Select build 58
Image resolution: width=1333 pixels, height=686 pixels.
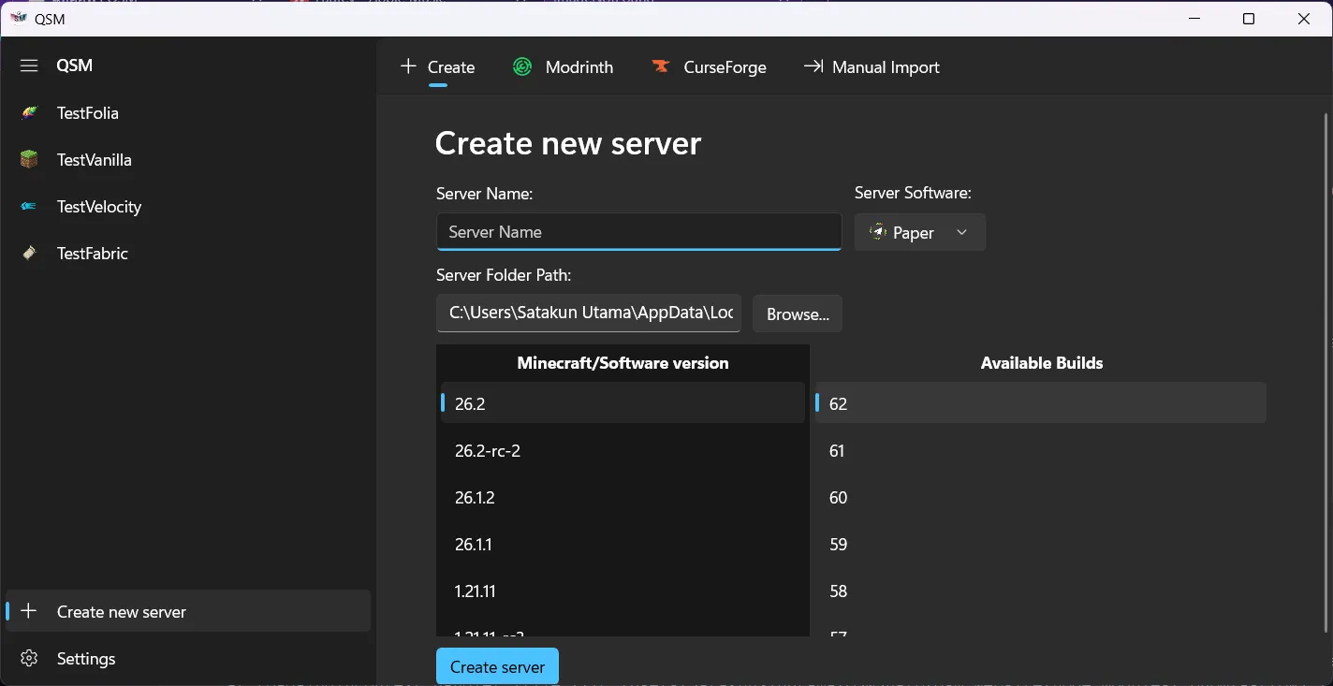click(x=1041, y=591)
